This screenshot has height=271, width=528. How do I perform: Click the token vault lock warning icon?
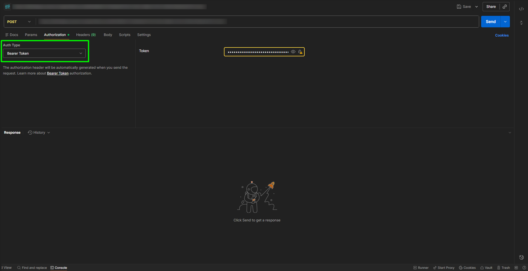pyautogui.click(x=300, y=52)
